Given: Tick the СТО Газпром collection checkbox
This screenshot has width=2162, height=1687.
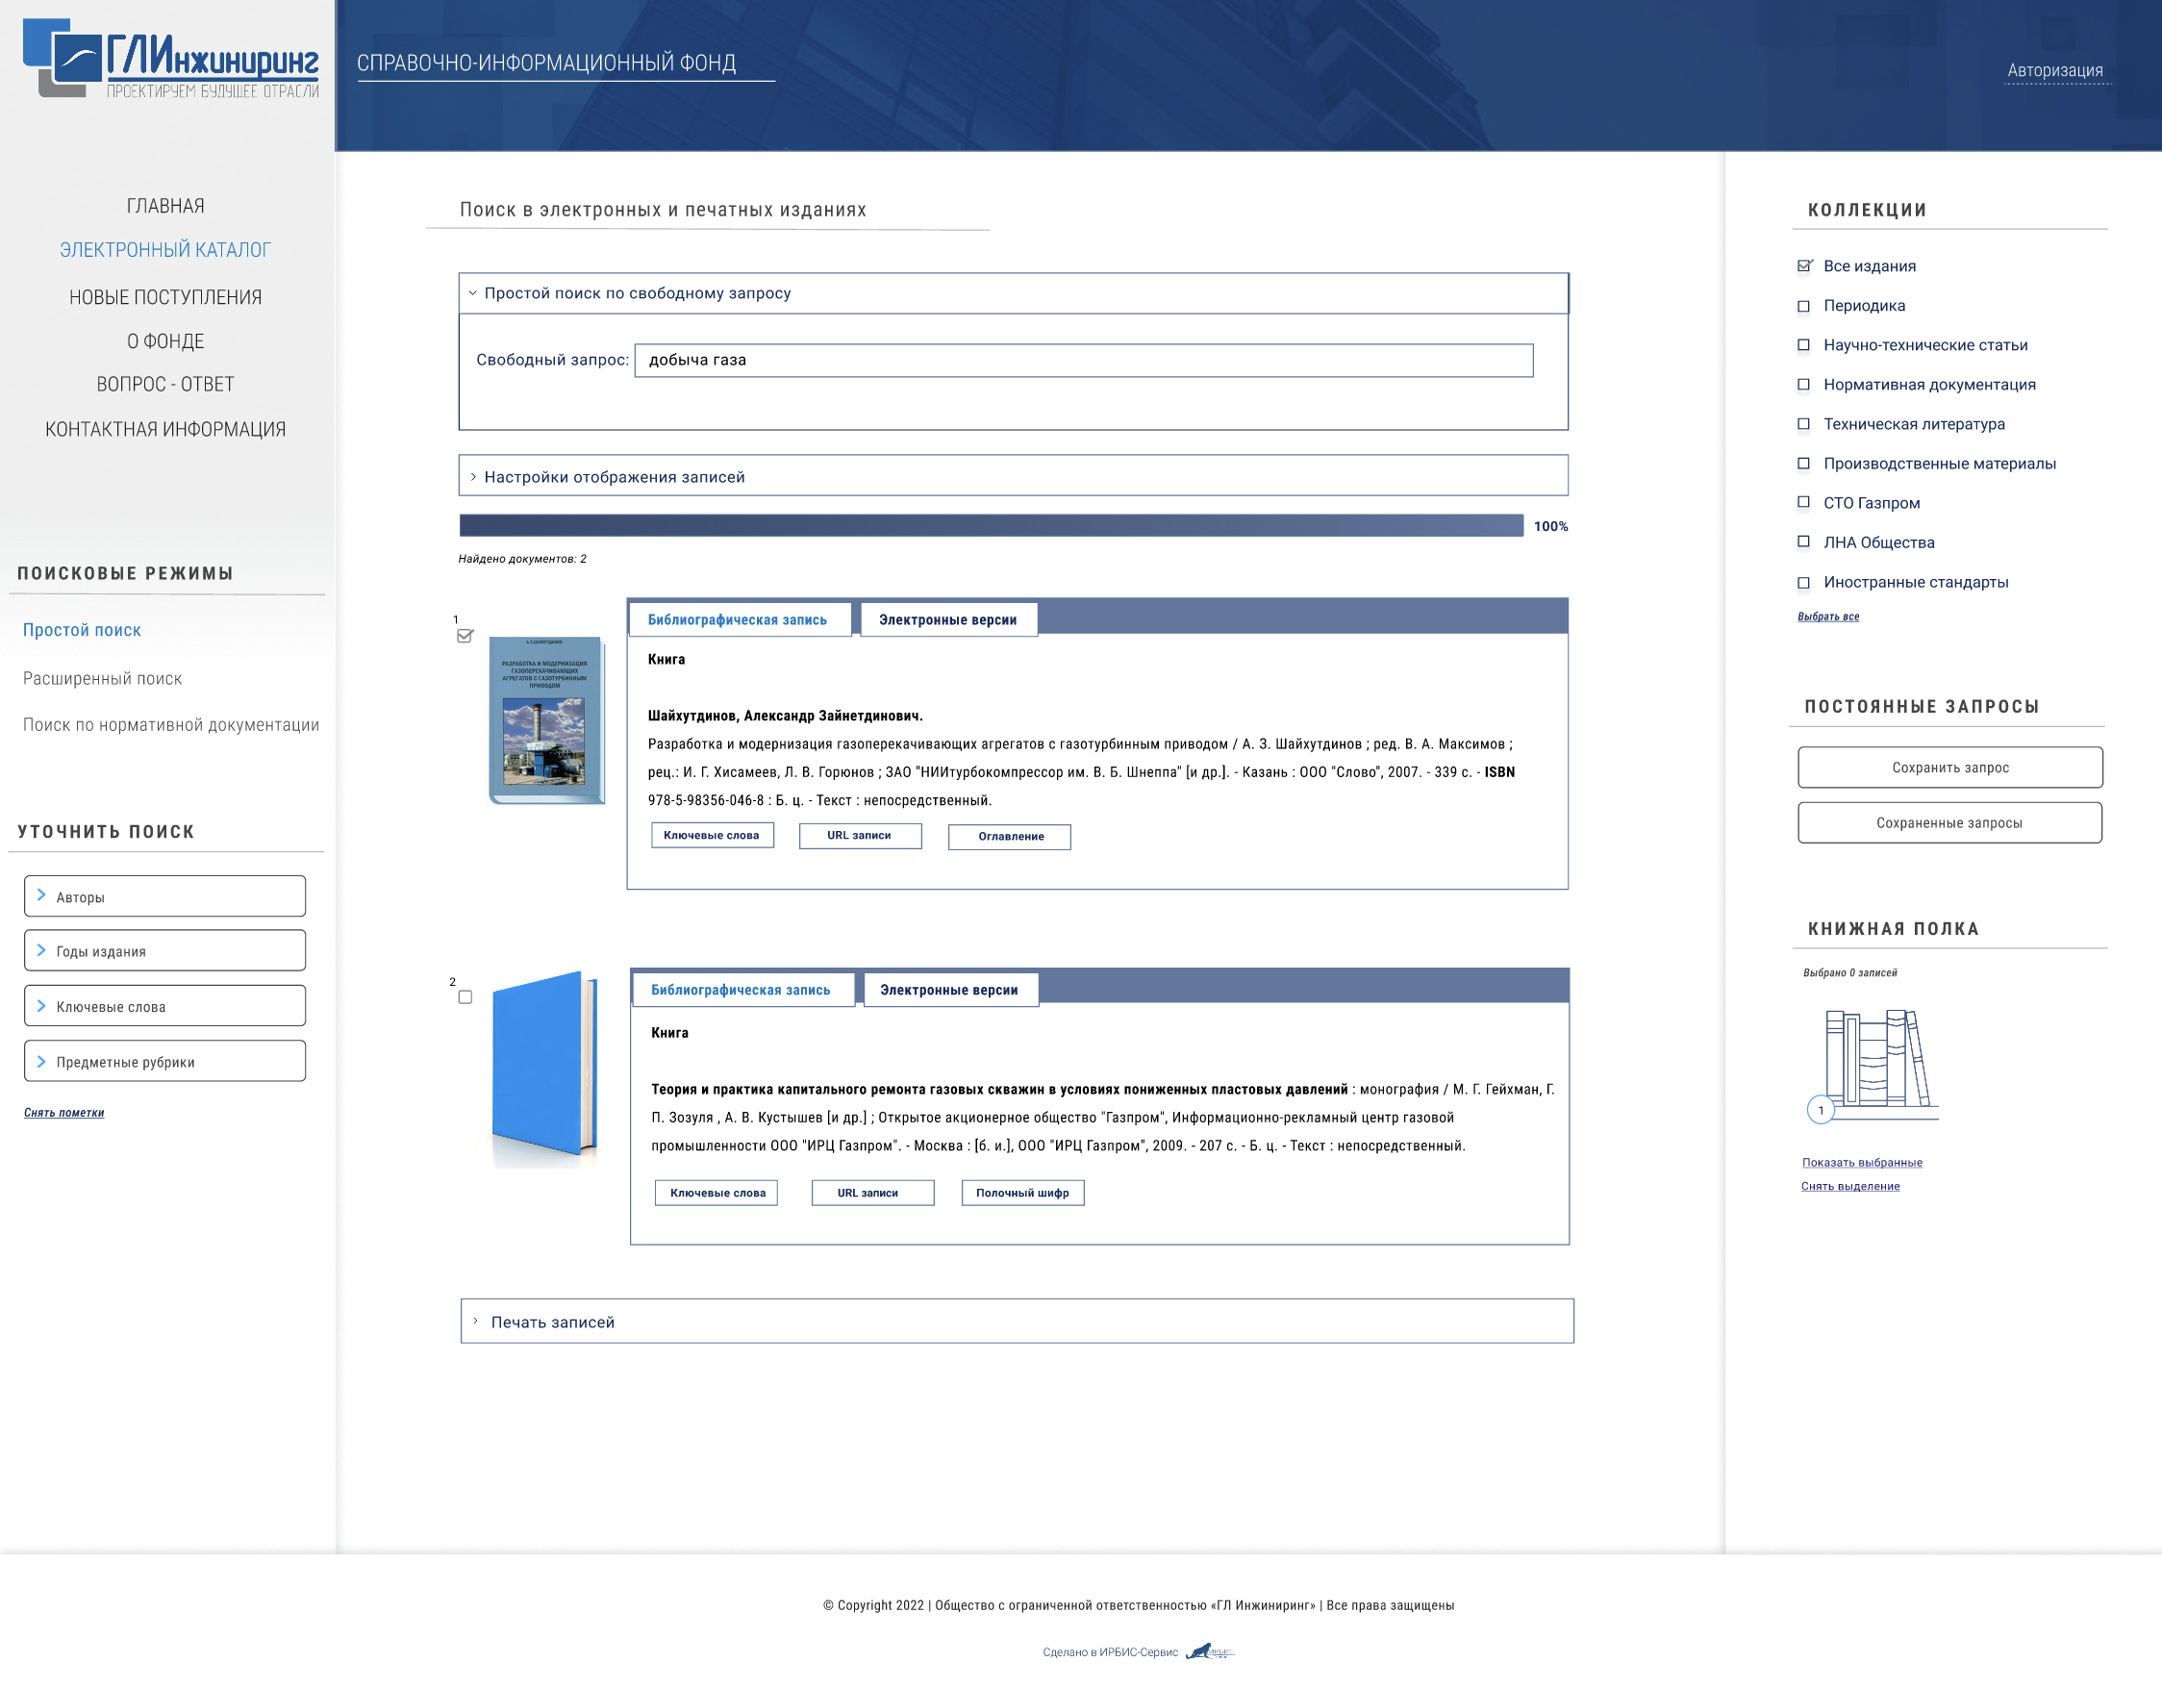Looking at the screenshot, I should coord(1803,503).
